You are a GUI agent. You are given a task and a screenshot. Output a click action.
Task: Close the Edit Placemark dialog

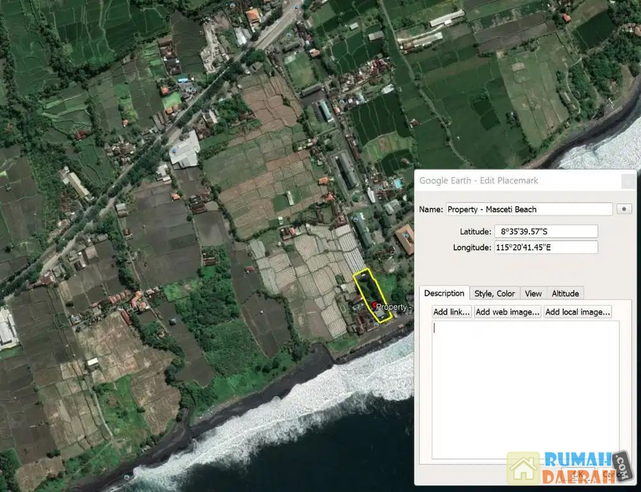point(628,181)
